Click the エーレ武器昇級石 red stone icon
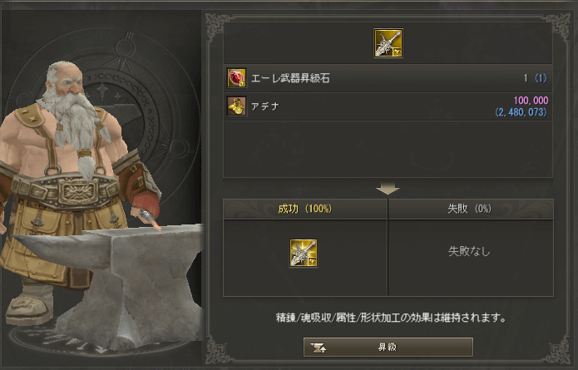Viewport: 578px width, 370px height. point(236,78)
